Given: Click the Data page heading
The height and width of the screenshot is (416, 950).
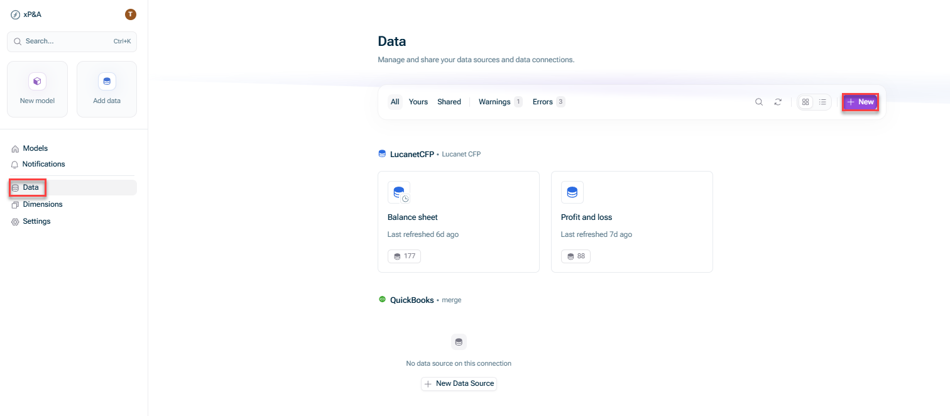Looking at the screenshot, I should [x=392, y=41].
